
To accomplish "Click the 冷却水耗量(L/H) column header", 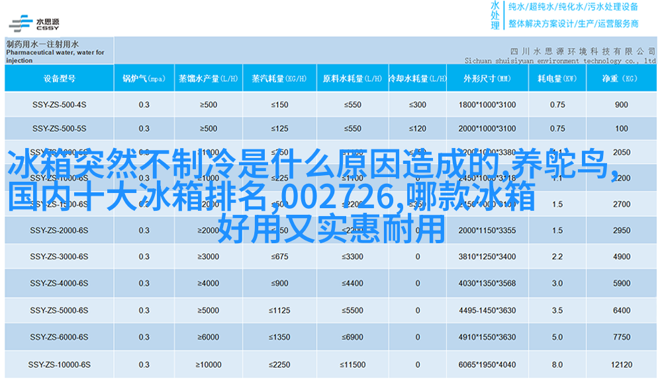I will (x=416, y=79).
